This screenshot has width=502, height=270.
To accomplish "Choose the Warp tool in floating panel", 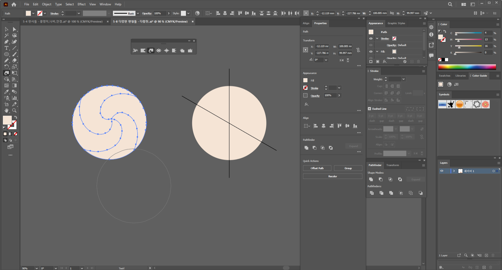I will coord(143,51).
